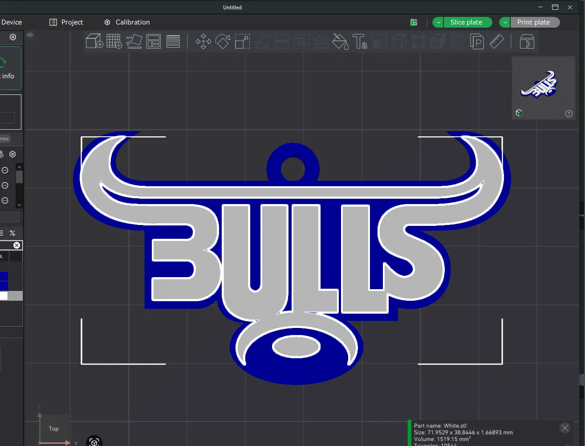Select the Scale tool
Screen dimensions: 585x446
[x=243, y=41]
